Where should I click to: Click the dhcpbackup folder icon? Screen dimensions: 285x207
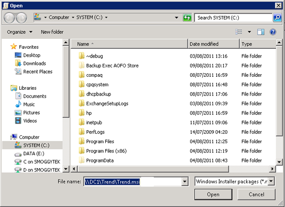(x=81, y=94)
